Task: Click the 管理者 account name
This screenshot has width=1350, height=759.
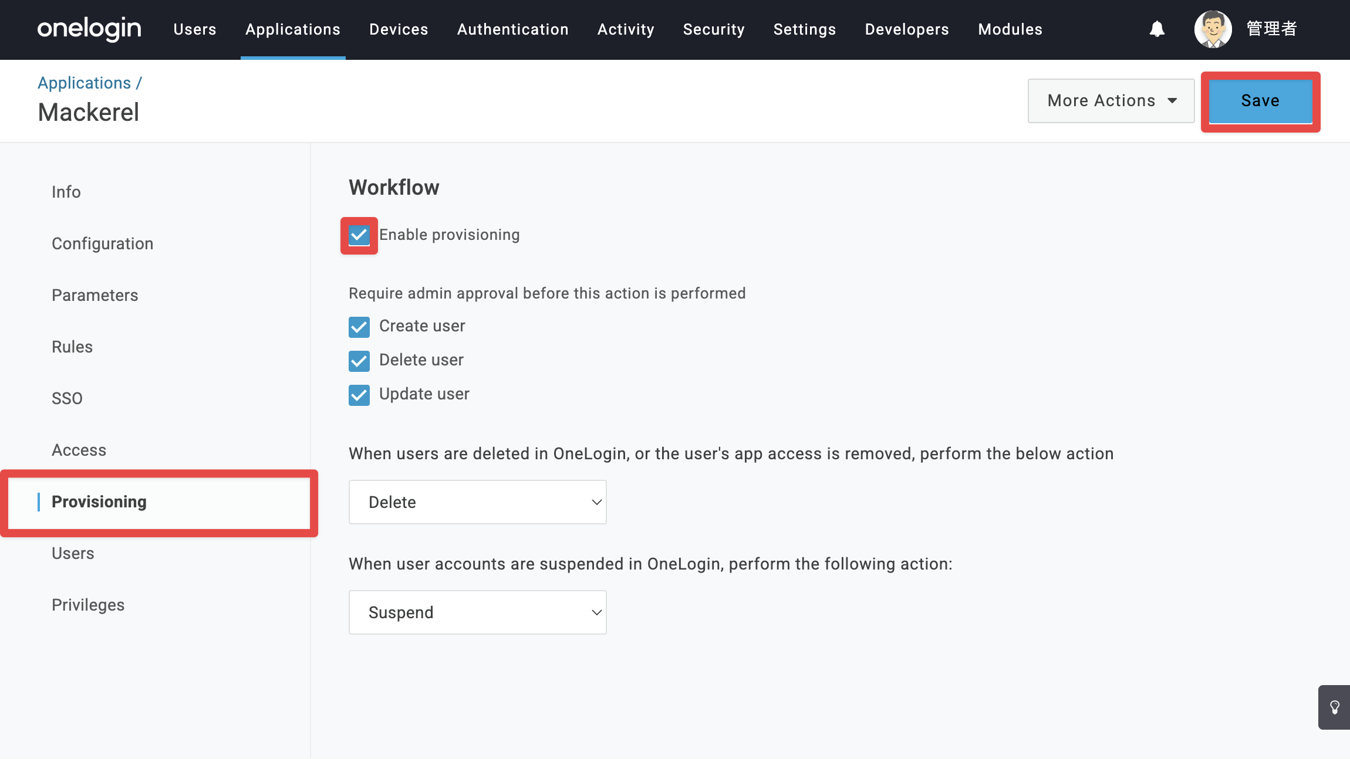Action: pyautogui.click(x=1271, y=29)
